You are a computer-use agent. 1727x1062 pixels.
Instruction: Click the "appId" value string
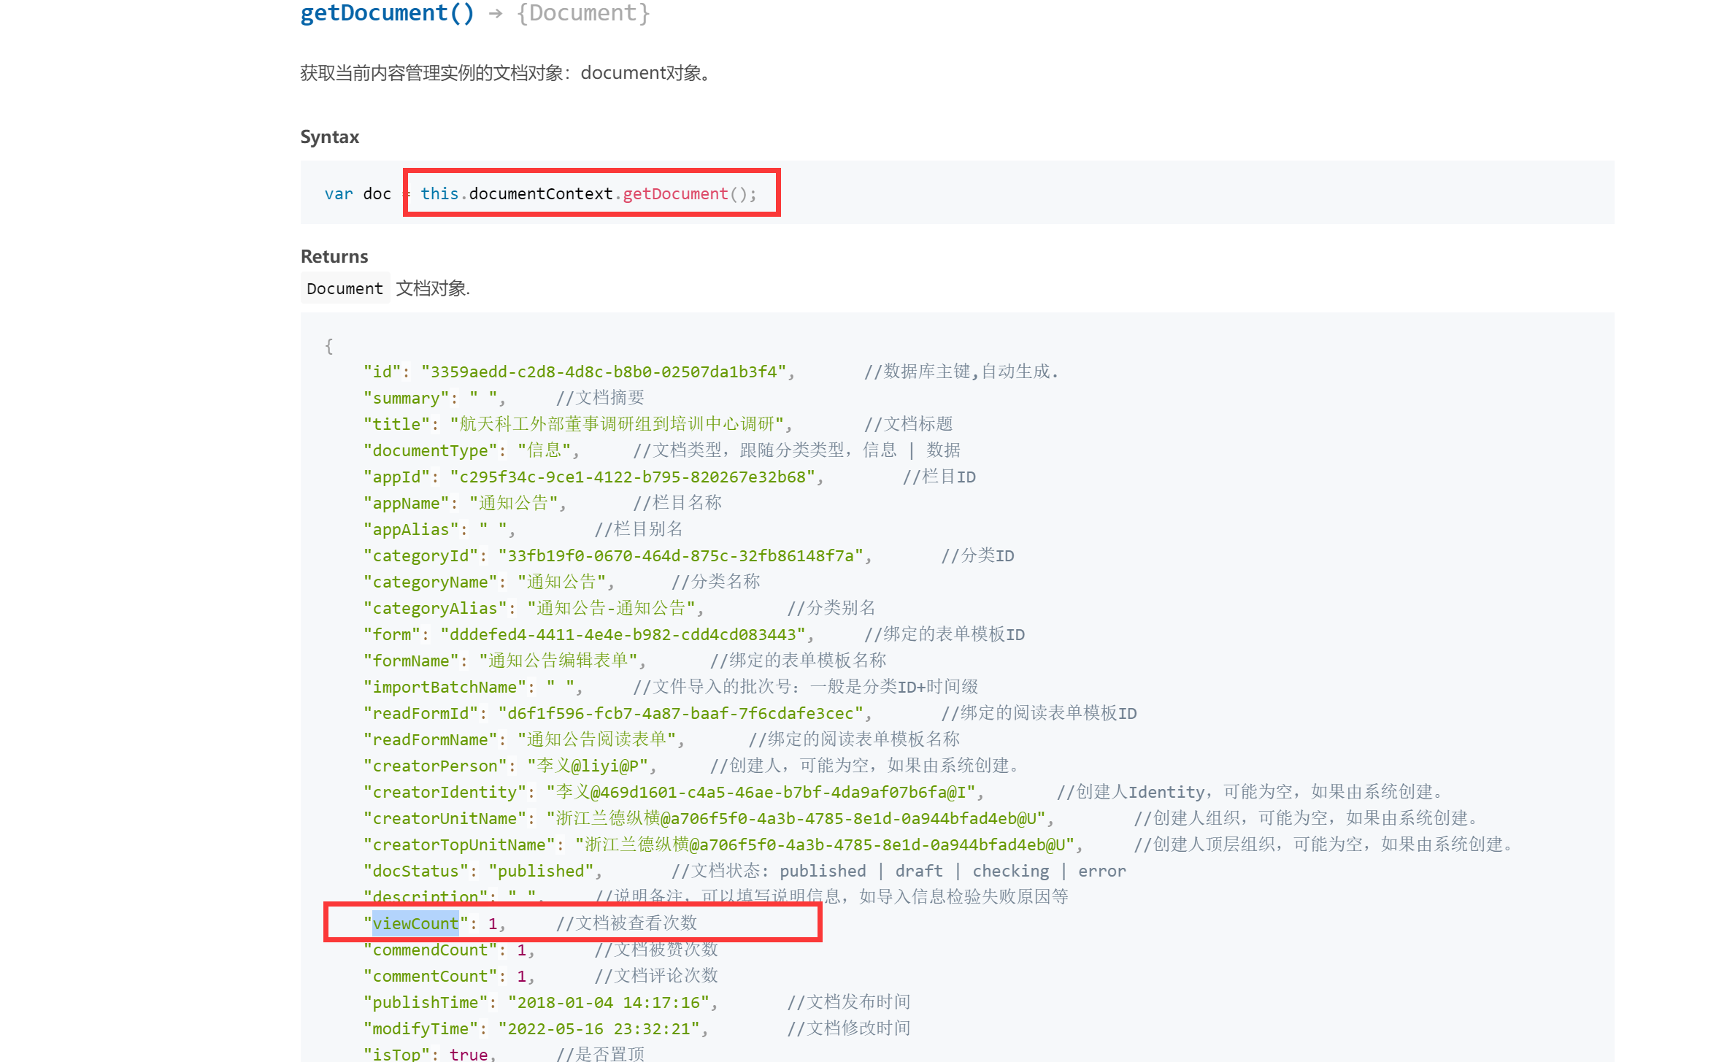pyautogui.click(x=632, y=477)
